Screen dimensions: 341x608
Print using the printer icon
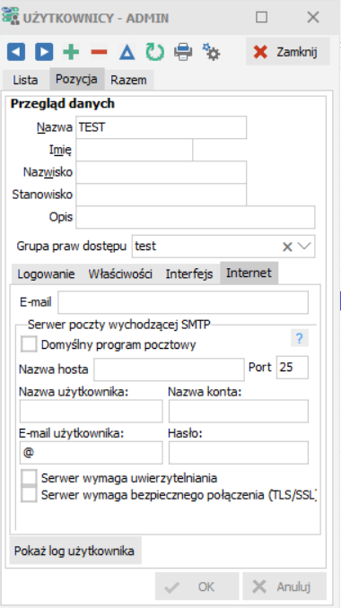(x=183, y=52)
